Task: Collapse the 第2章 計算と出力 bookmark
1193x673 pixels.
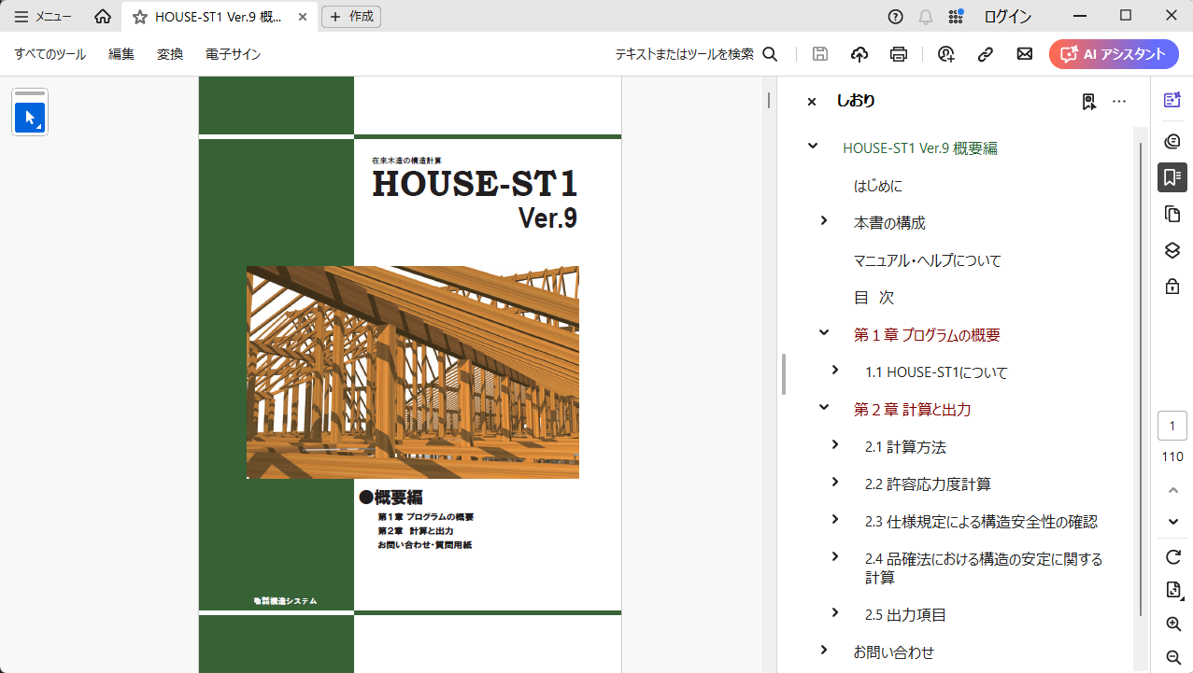Action: point(824,408)
